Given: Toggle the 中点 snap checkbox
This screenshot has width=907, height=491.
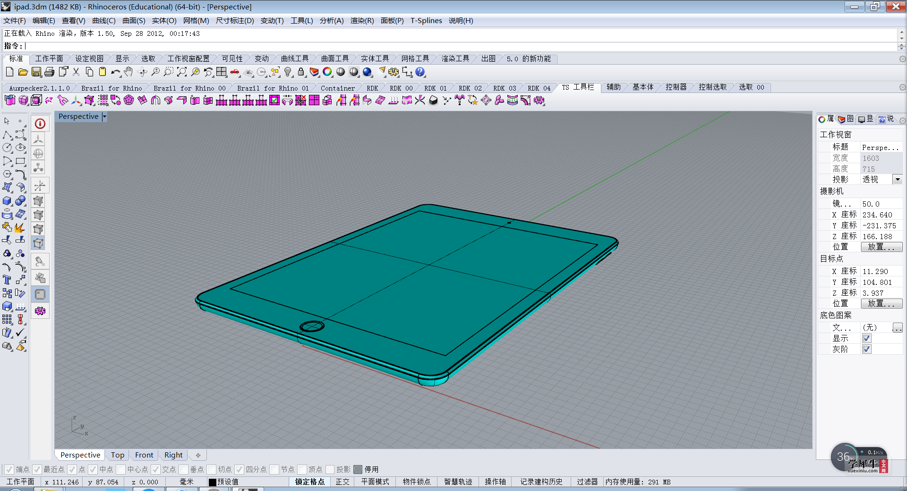Looking at the screenshot, I should pos(93,469).
